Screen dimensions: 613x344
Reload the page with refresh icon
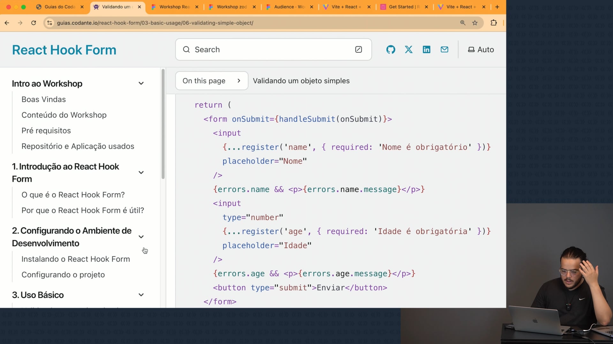tap(34, 23)
